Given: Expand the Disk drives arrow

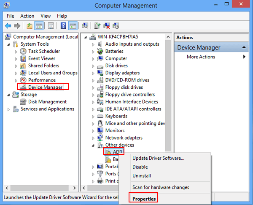Looking at the screenshot, I should pos(93,66).
